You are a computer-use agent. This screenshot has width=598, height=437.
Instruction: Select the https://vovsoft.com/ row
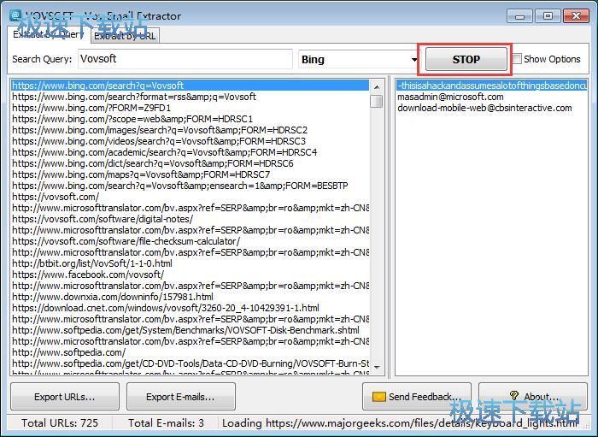[x=190, y=197]
